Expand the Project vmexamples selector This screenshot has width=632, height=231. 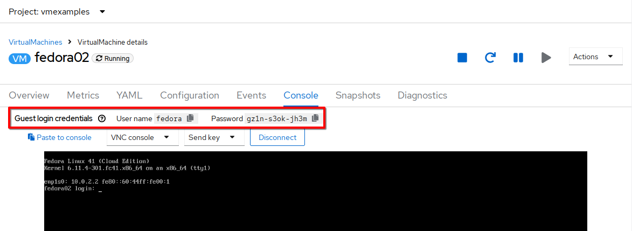click(x=57, y=12)
